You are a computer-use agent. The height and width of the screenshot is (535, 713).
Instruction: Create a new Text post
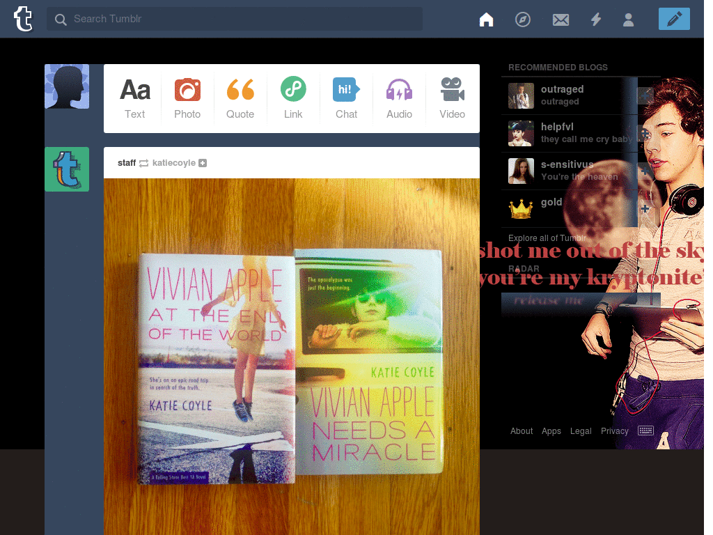pos(135,98)
